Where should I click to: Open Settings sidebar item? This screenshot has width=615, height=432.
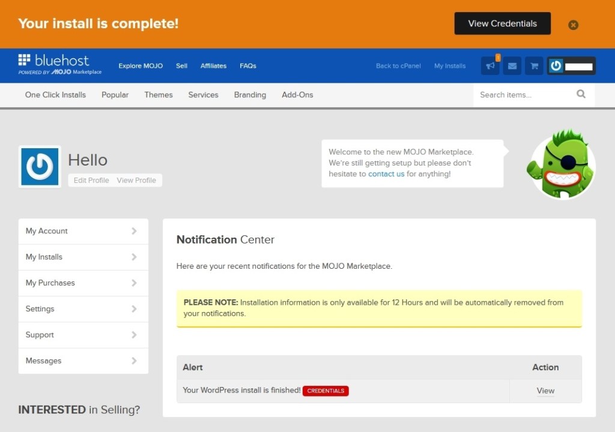83,309
